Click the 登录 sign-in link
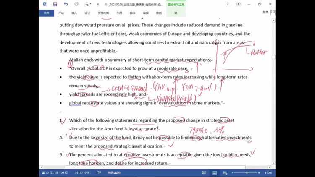This screenshot has width=315, height=177. coord(265,13)
